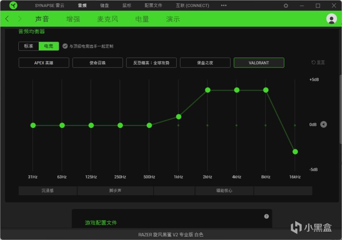
Task: Click the 250Hz slider handle
Action: [x=120, y=125]
